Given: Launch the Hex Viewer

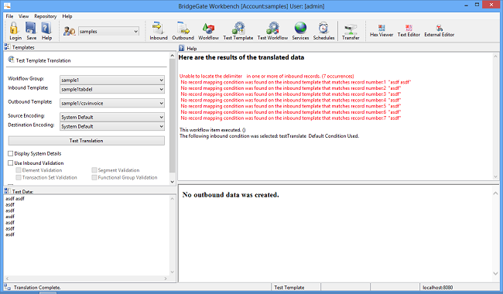Looking at the screenshot, I should click(x=382, y=28).
